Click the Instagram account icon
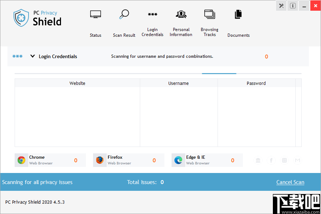Image resolution: width=321 pixels, height=214 pixels. tap(284, 160)
